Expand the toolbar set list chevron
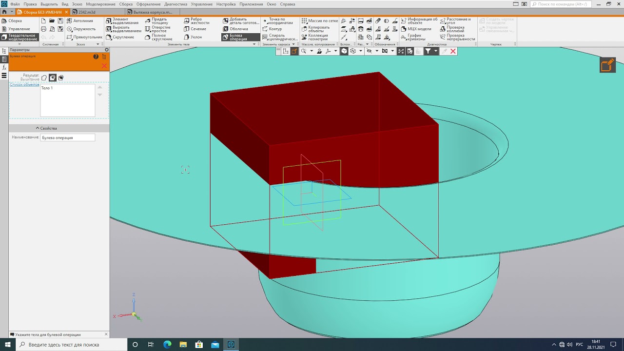 pyautogui.click(x=19, y=44)
